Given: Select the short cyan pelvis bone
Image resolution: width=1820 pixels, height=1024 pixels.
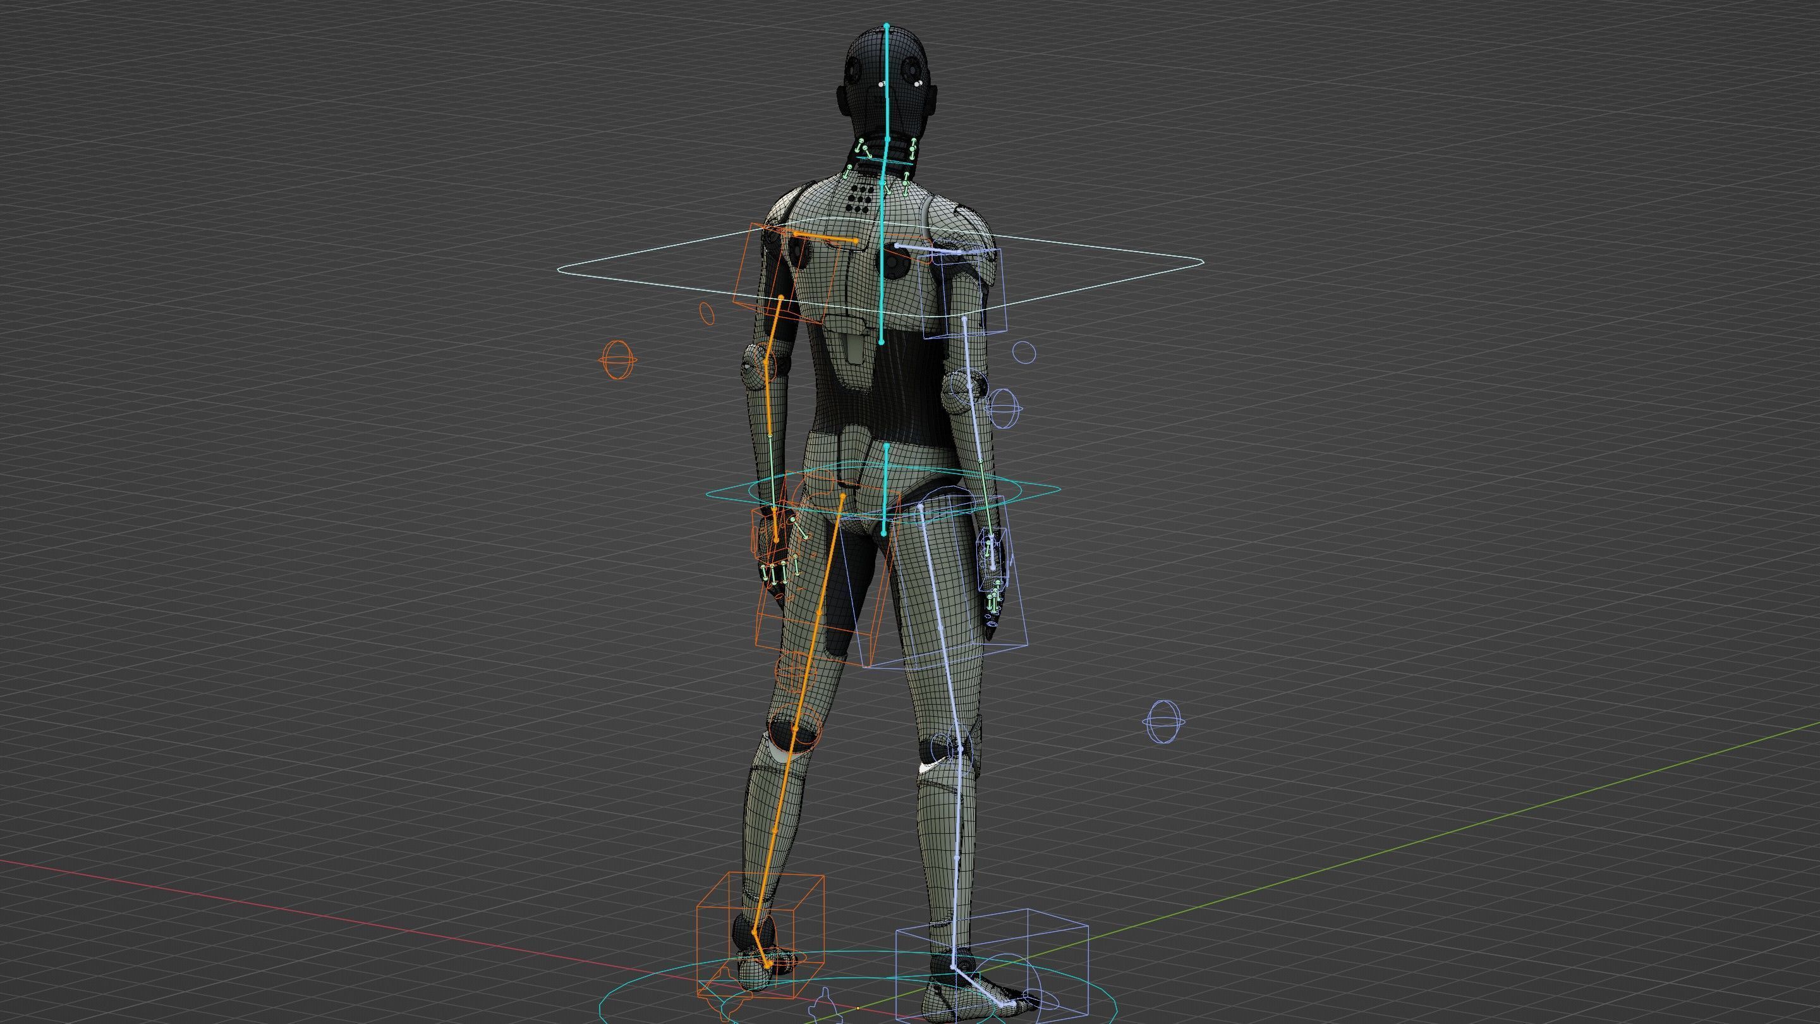Looking at the screenshot, I should click(x=885, y=490).
